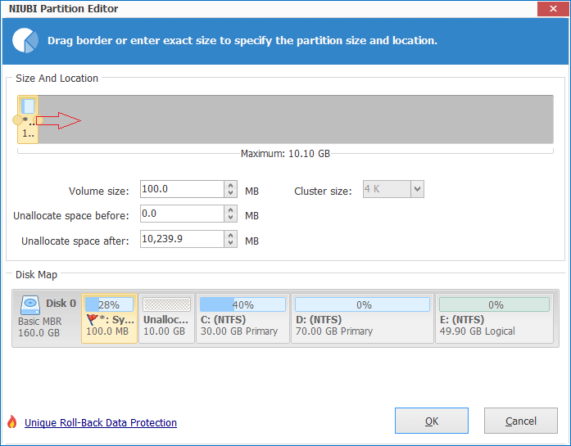
Task: Decrease Unallocate space after value
Action: [x=230, y=243]
